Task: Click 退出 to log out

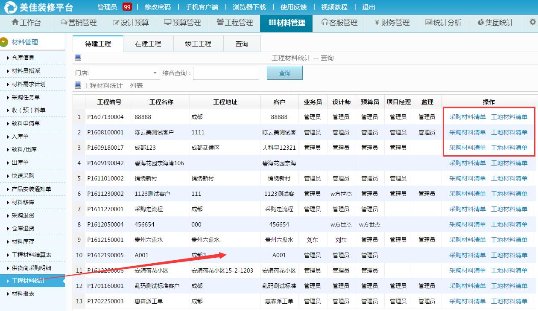Action: [369, 7]
